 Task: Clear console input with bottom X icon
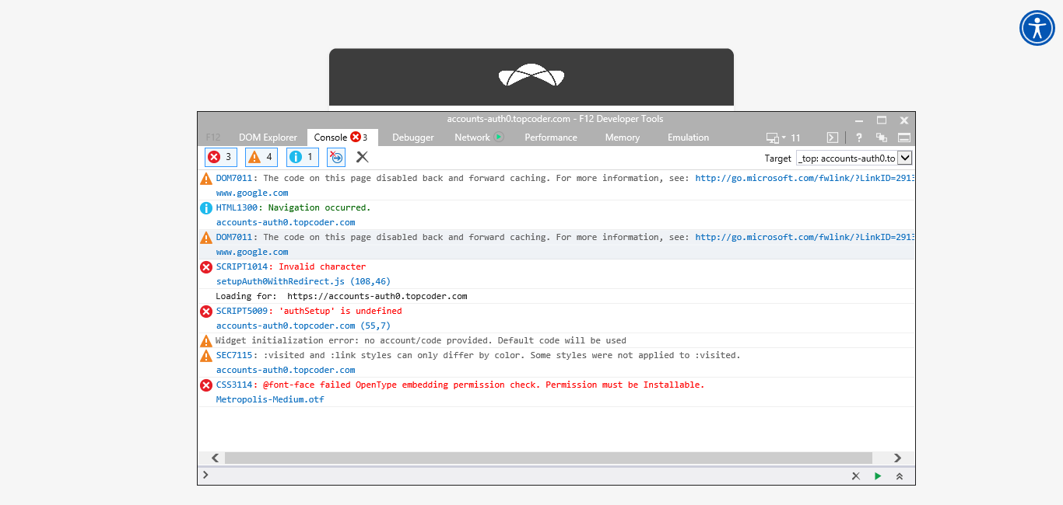(855, 476)
